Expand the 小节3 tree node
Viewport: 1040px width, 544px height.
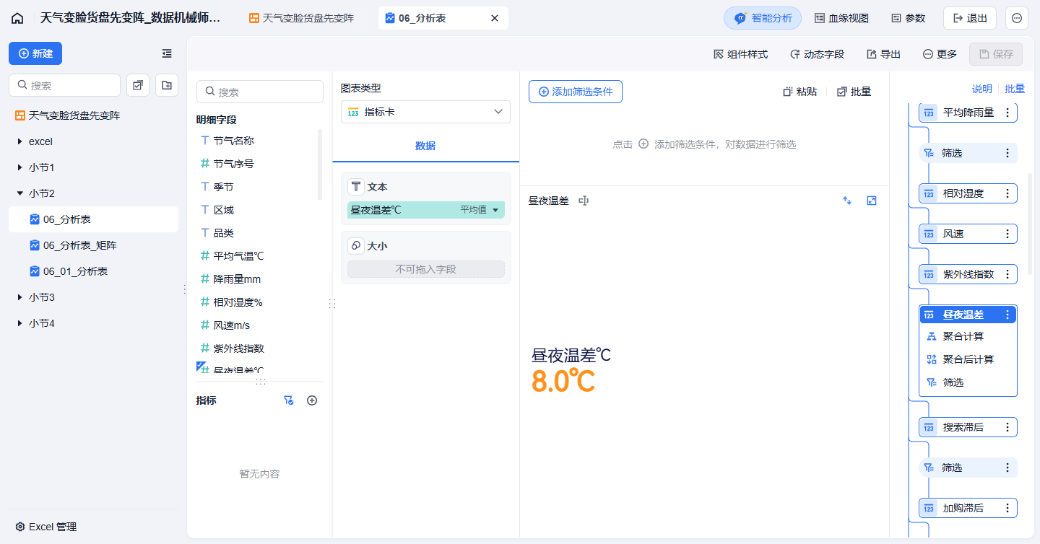19,297
